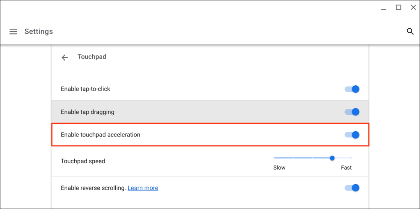Click the "Touchpad speed" label

(83, 161)
